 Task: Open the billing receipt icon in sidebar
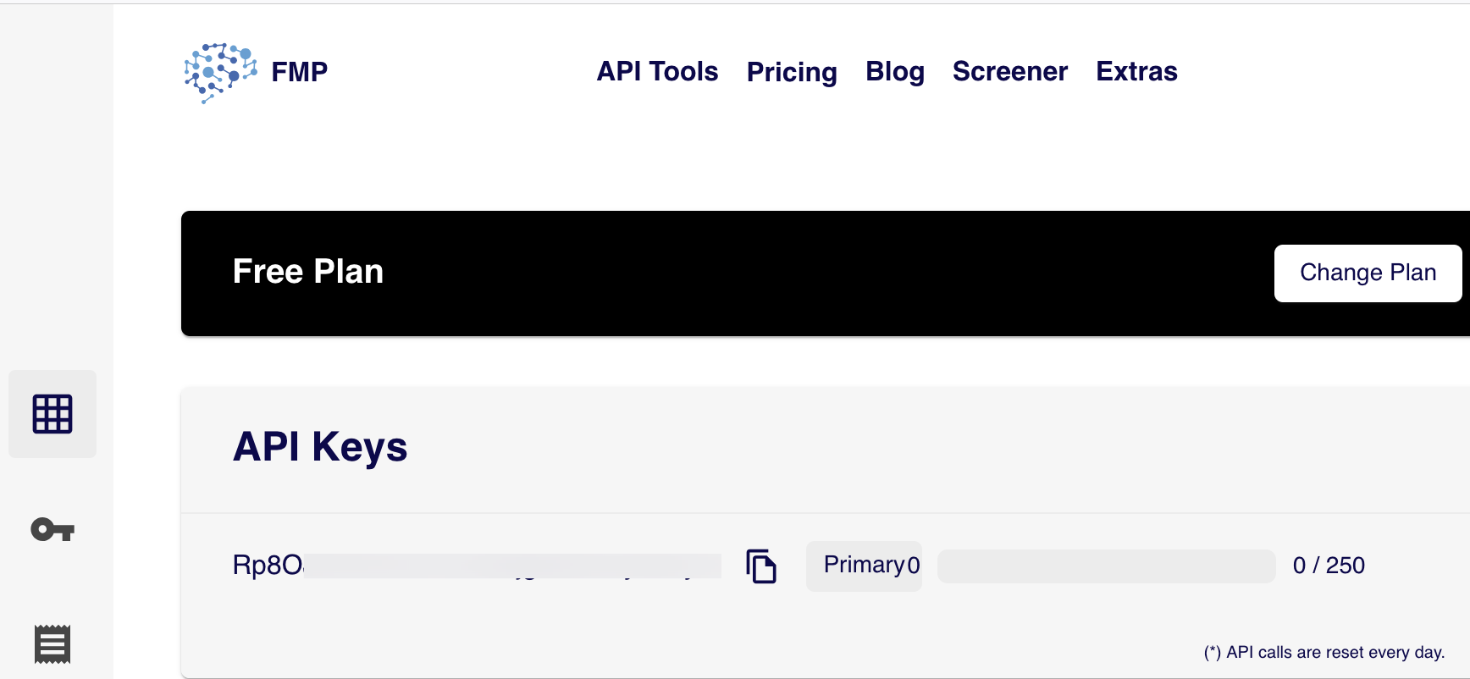[x=52, y=644]
